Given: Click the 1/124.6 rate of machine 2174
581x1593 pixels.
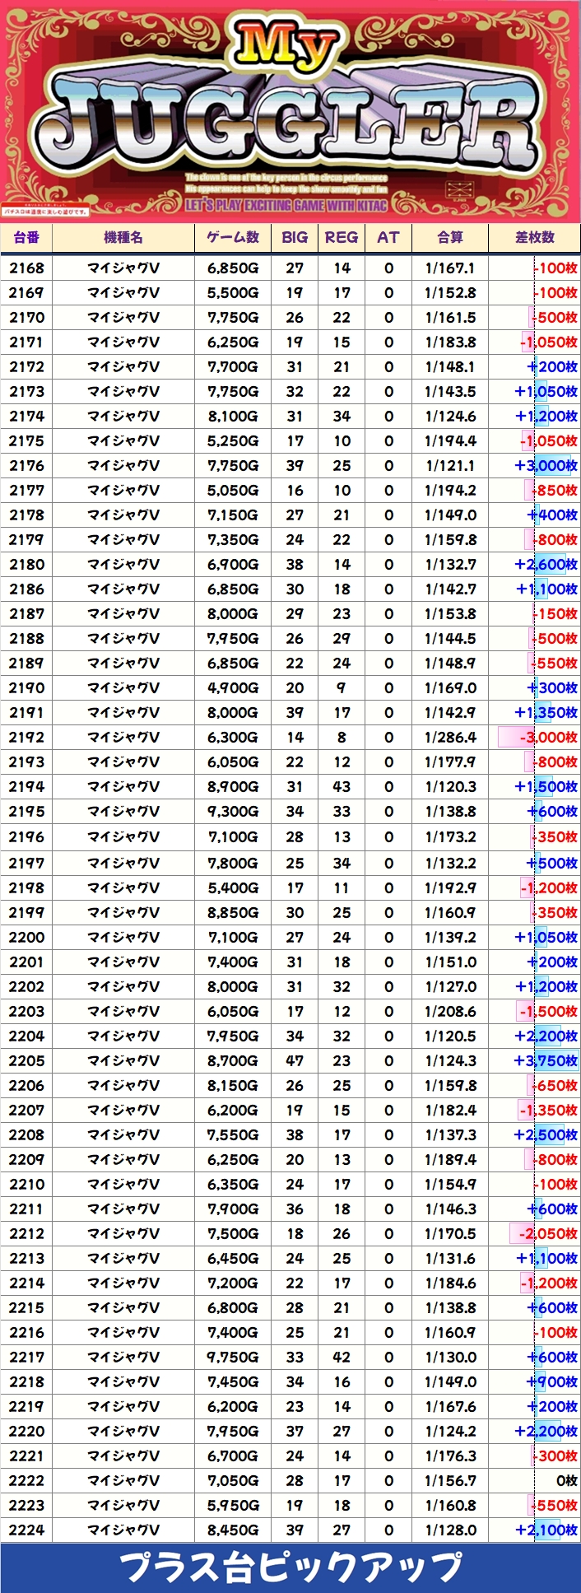Looking at the screenshot, I should 450,417.
